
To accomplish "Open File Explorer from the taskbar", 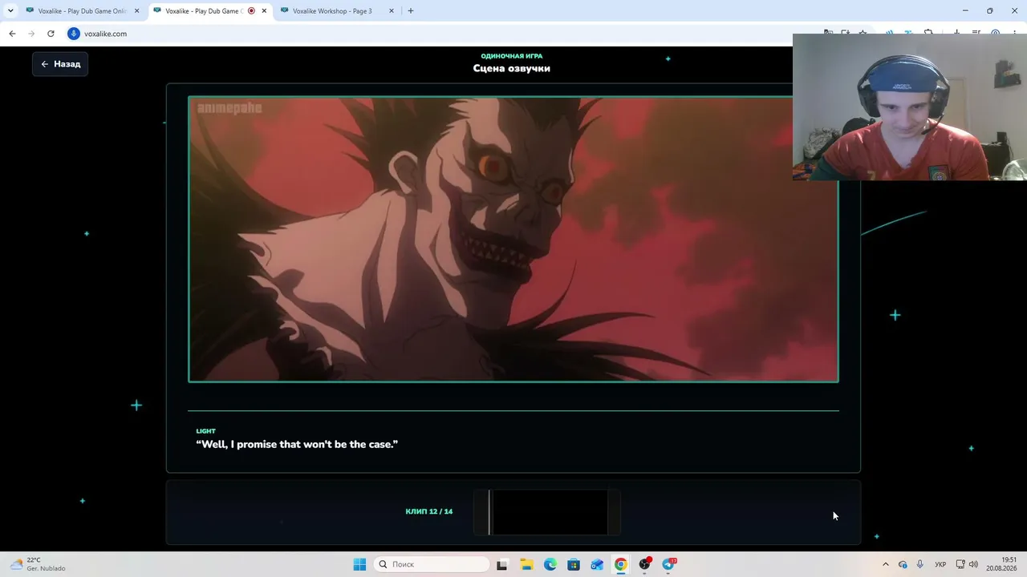I will point(526,564).
